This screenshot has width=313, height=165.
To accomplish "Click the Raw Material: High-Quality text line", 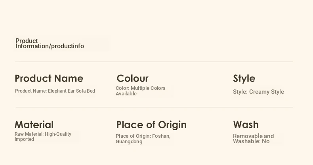I will pos(43,134).
